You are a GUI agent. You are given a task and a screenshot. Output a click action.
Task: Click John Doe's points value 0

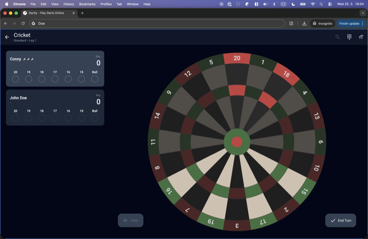[98, 102]
